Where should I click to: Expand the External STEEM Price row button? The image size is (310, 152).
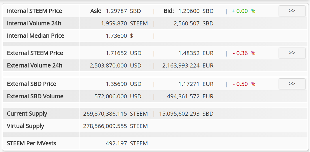[292, 53]
